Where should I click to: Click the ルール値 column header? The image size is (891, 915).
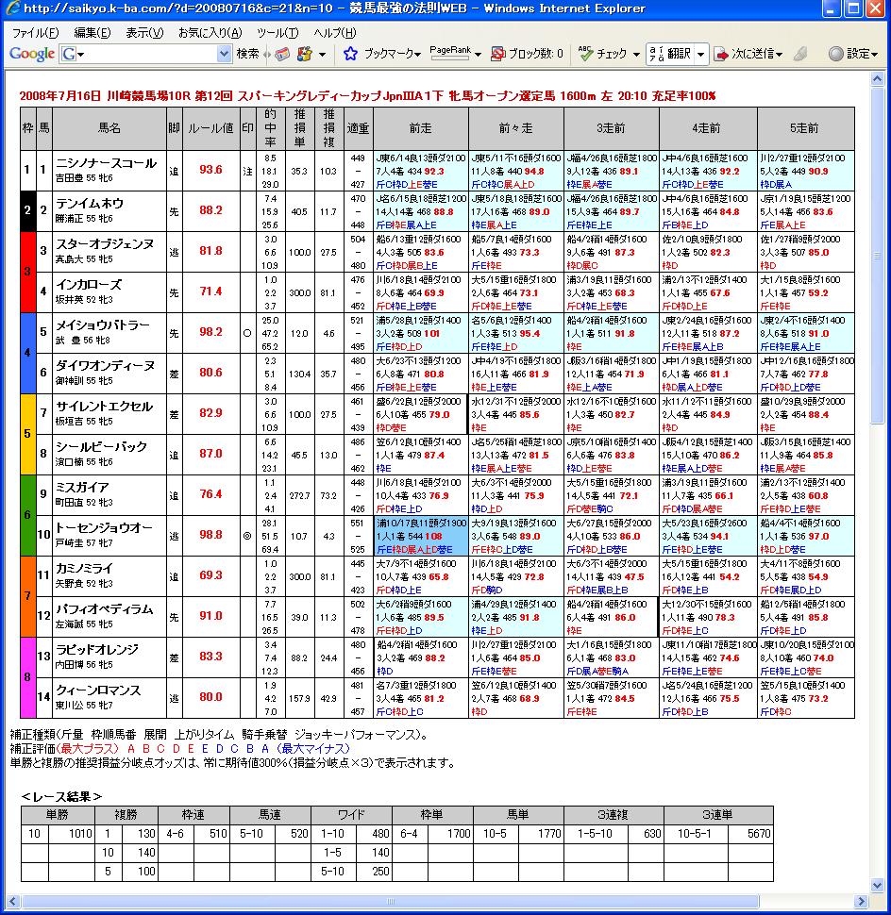pos(210,128)
